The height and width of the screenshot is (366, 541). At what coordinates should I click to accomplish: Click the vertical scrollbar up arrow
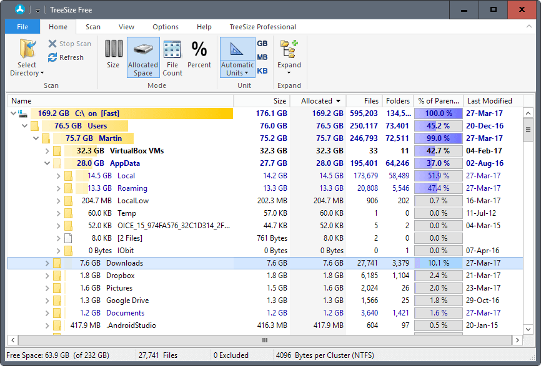529,113
